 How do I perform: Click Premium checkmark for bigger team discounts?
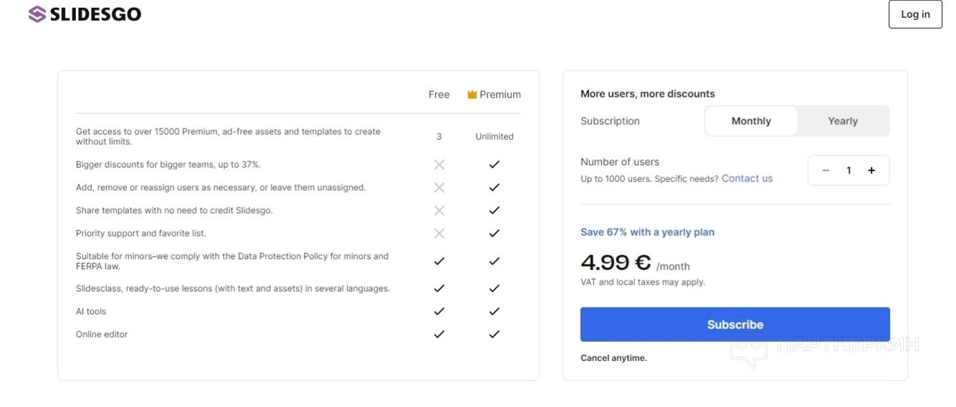click(x=494, y=165)
